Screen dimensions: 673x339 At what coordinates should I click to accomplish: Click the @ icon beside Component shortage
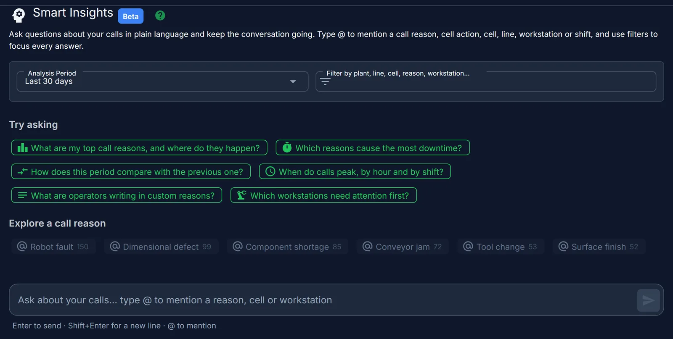coord(238,246)
